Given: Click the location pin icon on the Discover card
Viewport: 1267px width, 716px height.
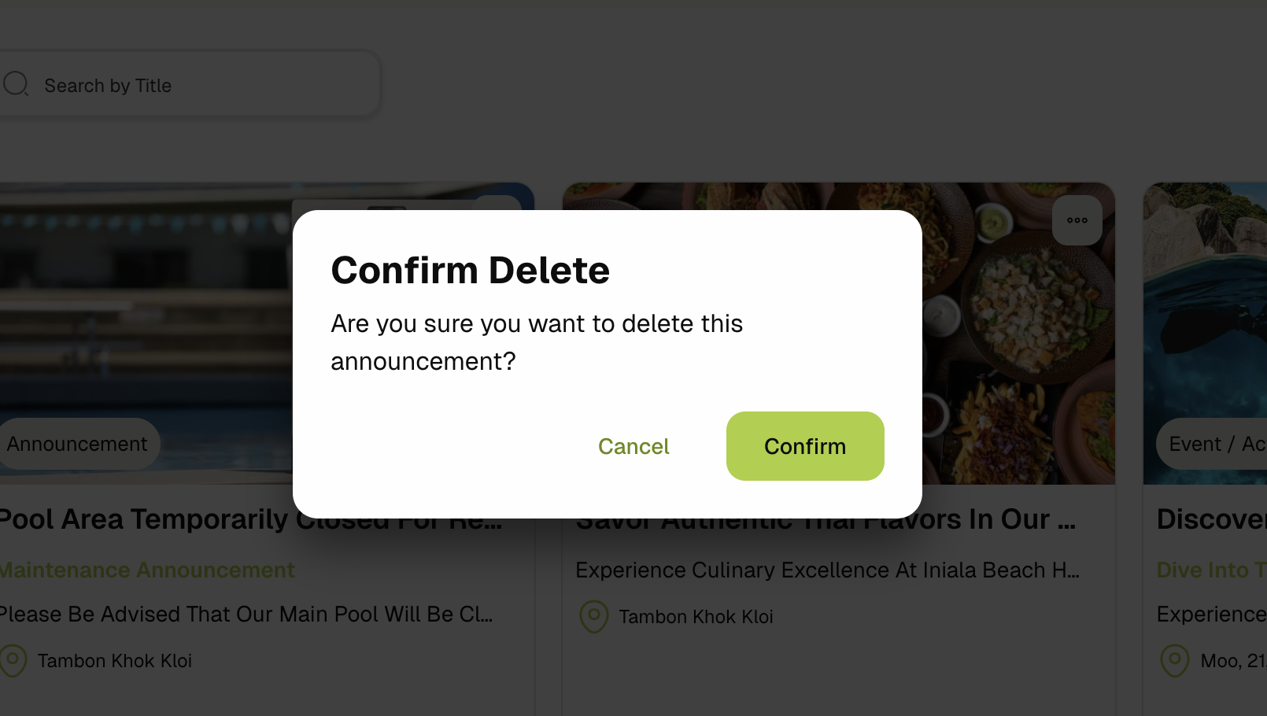Looking at the screenshot, I should click(1174, 661).
